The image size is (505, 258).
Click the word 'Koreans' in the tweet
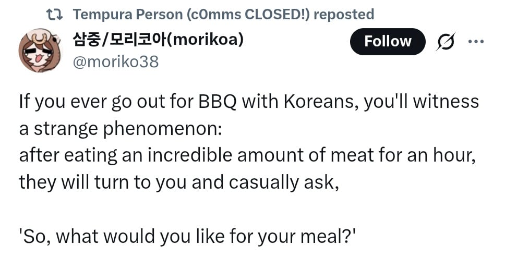(322, 102)
